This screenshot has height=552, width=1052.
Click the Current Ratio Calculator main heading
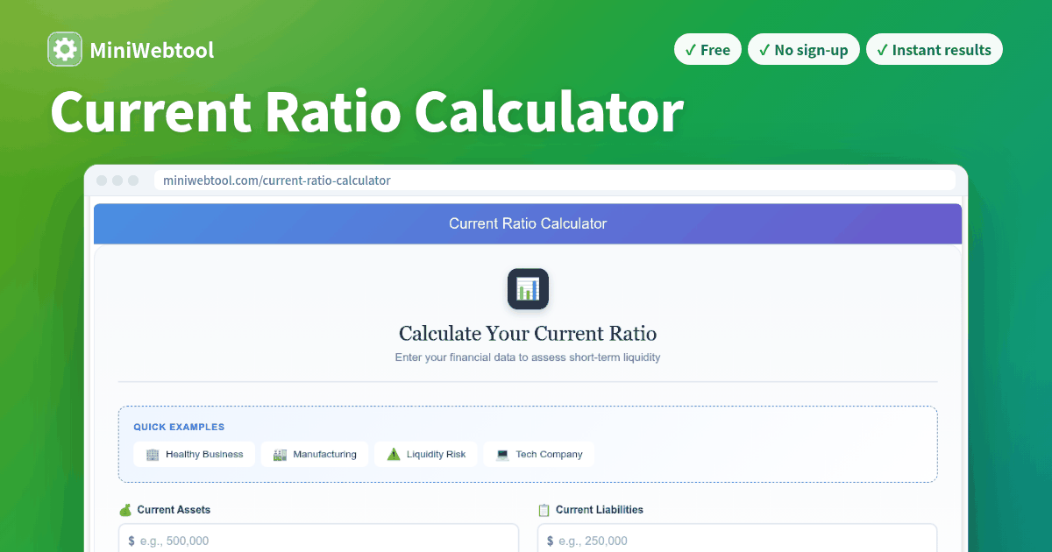point(366,111)
